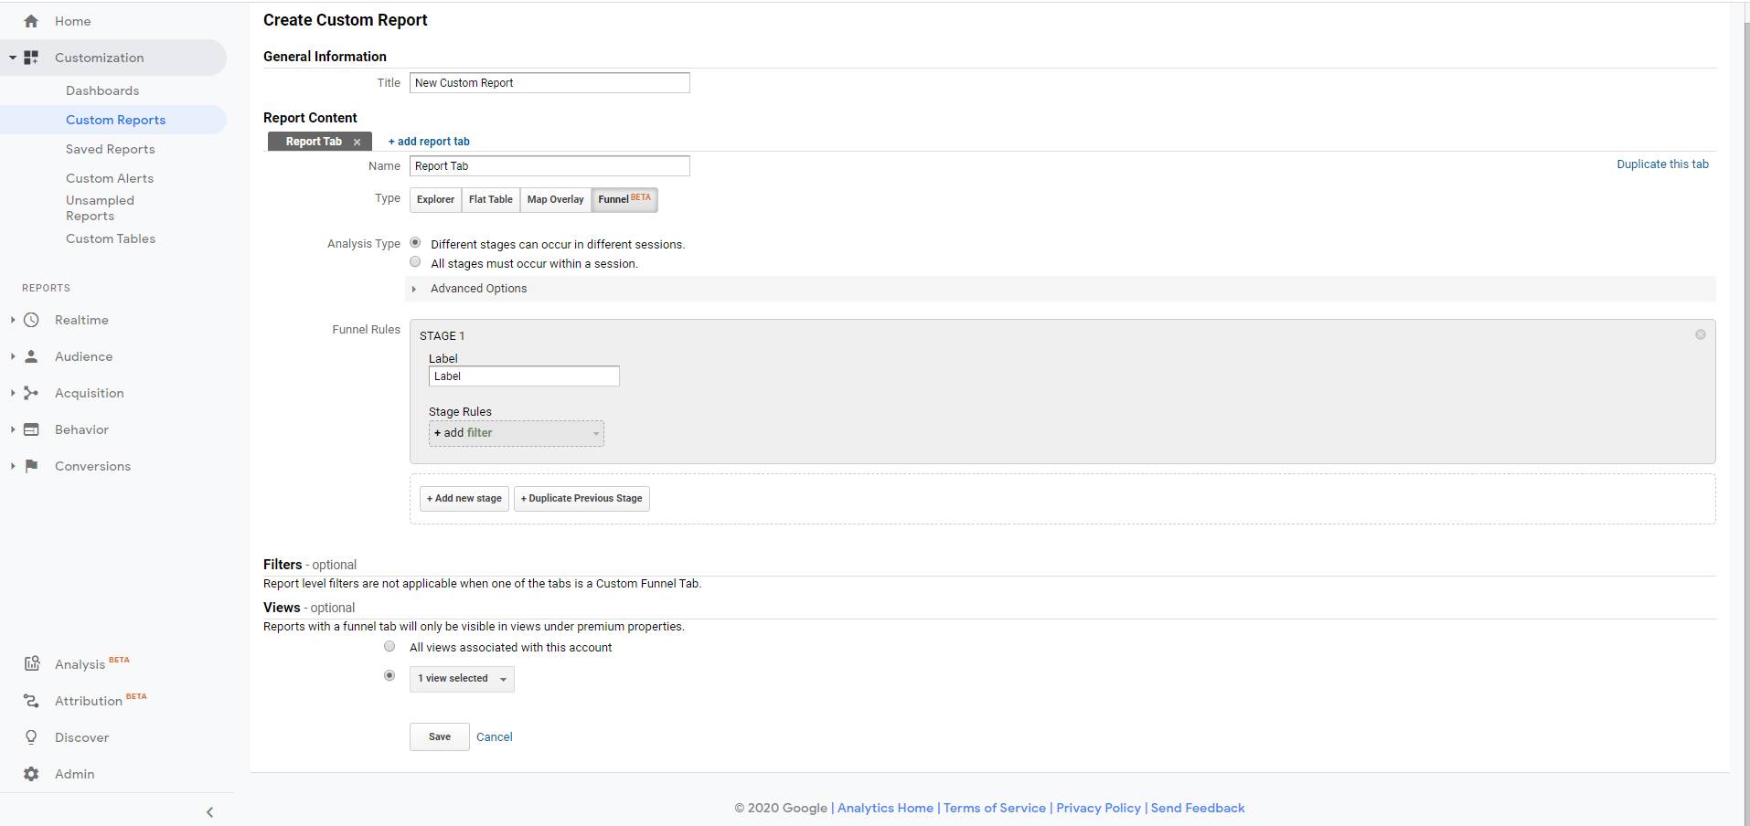Image resolution: width=1750 pixels, height=826 pixels.
Task: Click the 'Add new stage' button
Action: [x=464, y=498]
